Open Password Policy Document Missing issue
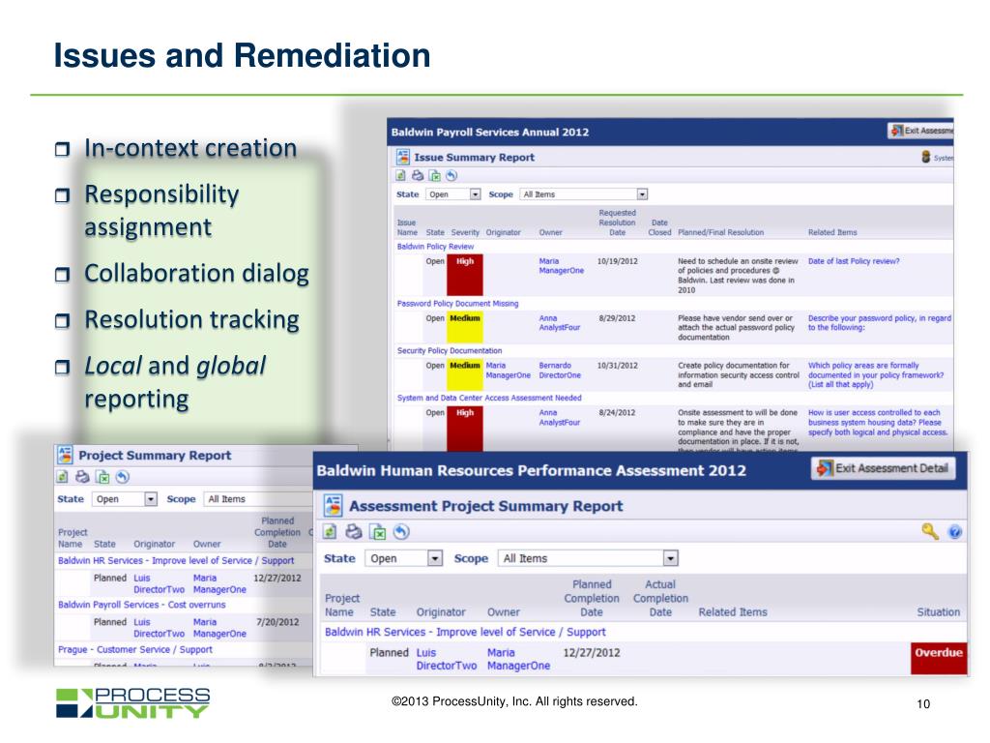Screen dimensions: 990x743 (x=457, y=304)
